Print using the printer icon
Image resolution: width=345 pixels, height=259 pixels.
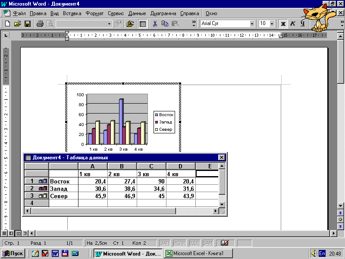pos(40,24)
